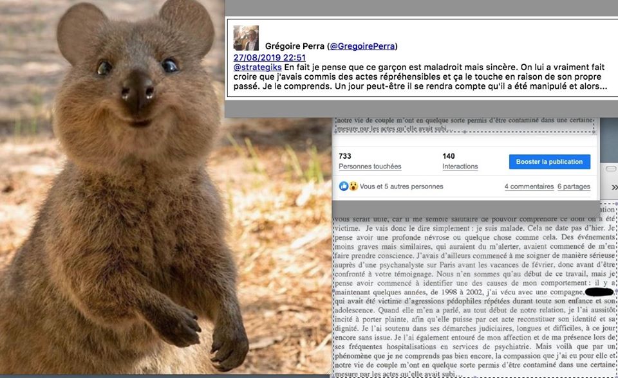Click the 140 interactions count
This screenshot has height=378, width=618.
pos(448,156)
